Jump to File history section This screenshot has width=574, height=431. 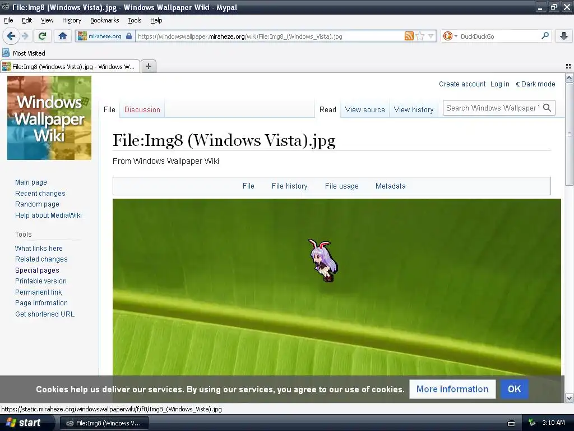pyautogui.click(x=290, y=186)
